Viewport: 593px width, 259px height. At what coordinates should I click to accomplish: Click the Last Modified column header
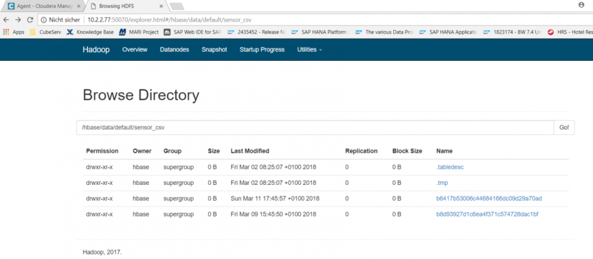pyautogui.click(x=250, y=151)
